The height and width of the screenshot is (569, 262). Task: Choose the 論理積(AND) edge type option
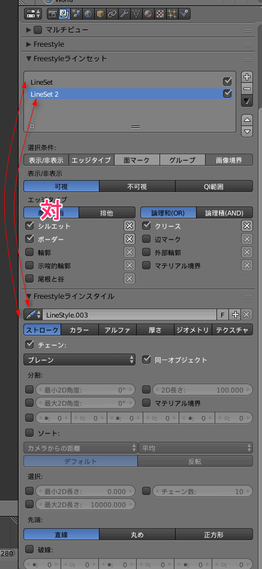click(x=225, y=212)
